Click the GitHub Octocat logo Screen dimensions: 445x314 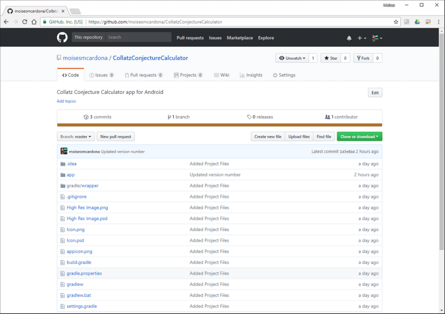pyautogui.click(x=62, y=37)
